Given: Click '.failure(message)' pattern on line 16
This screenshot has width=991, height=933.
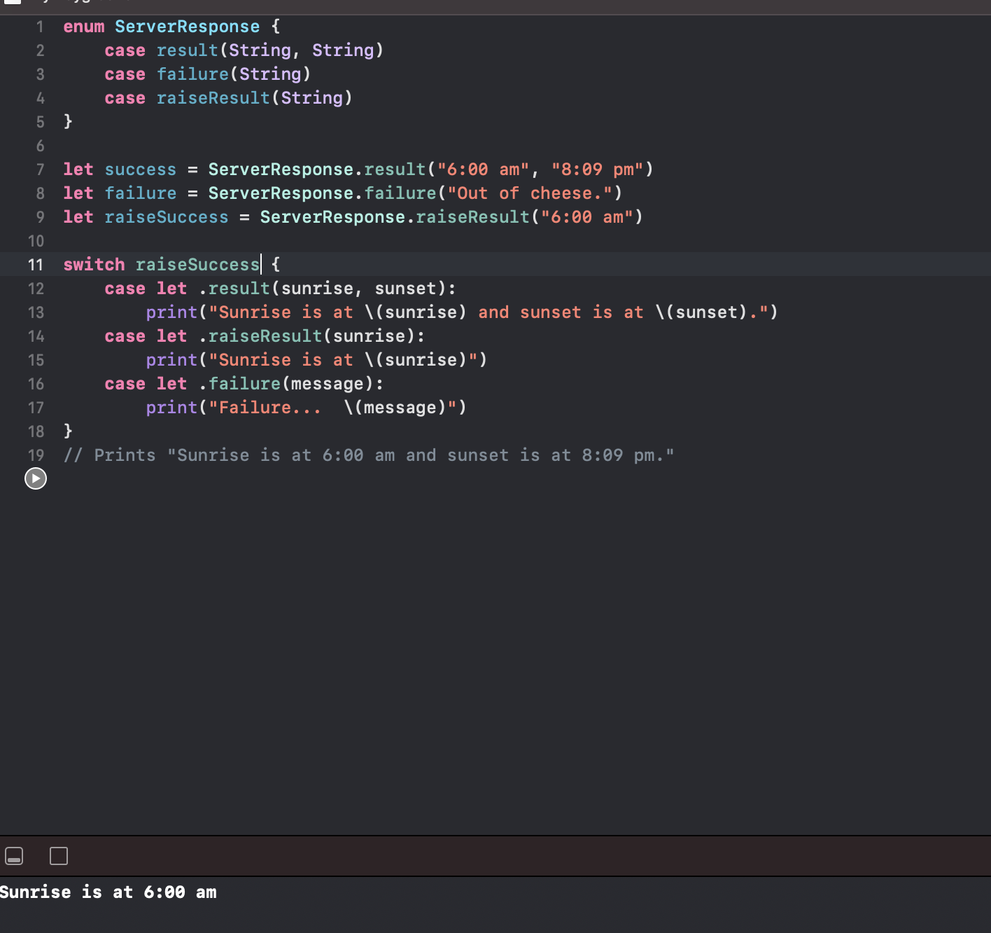Looking at the screenshot, I should [286, 384].
